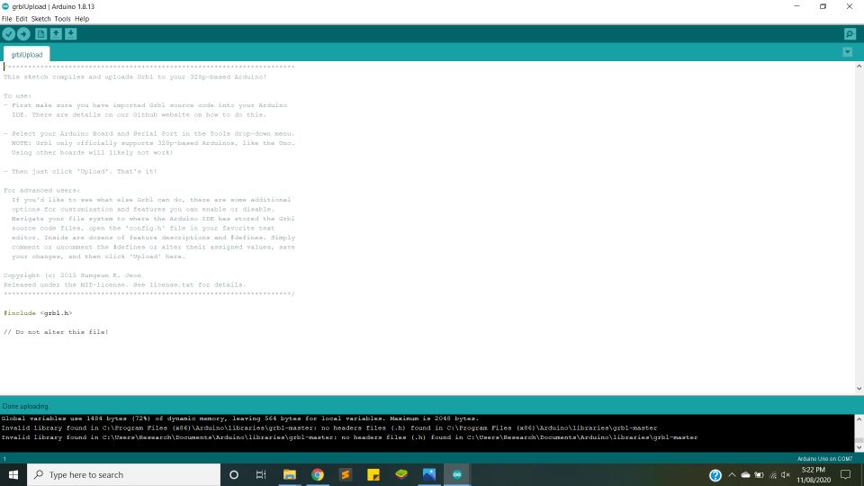
Task: Click 'Done uploading.' status message
Action: pos(25,406)
